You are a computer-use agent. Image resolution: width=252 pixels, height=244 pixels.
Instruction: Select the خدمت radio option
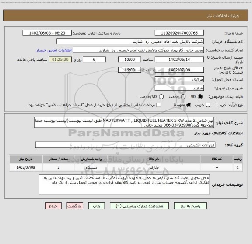point(183,97)
